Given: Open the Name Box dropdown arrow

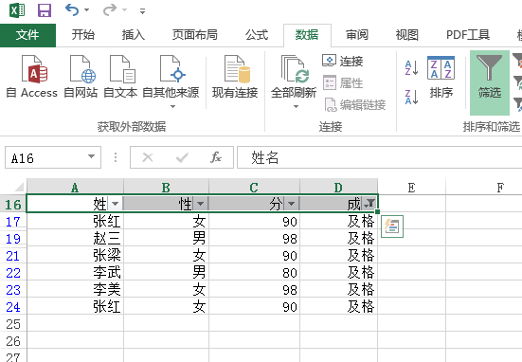Looking at the screenshot, I should [x=91, y=157].
